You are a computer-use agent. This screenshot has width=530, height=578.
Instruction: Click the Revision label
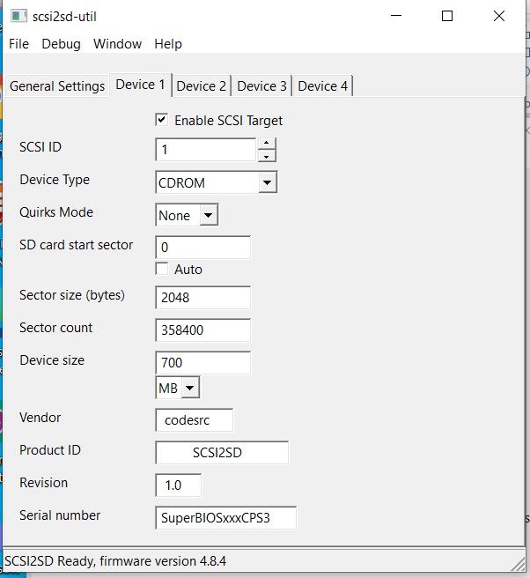43,483
